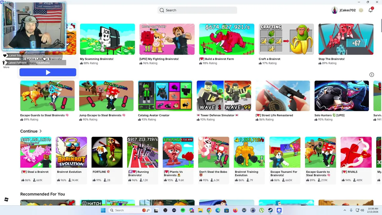
Task: Show hidden system tray icons chevron
Action: 345,210
